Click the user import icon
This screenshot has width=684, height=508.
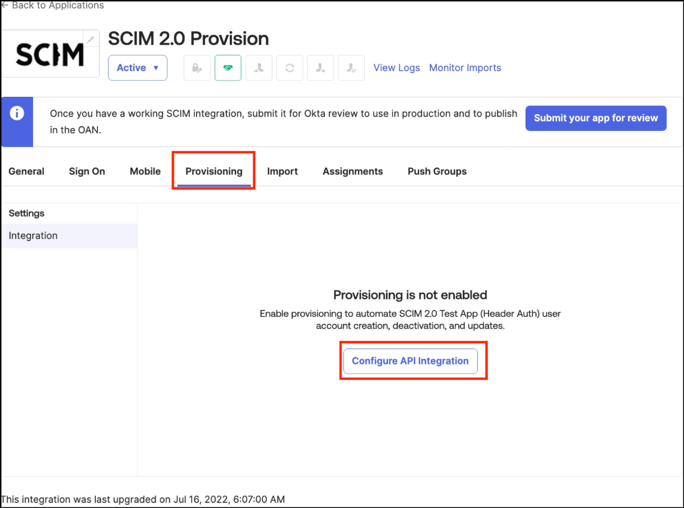259,68
